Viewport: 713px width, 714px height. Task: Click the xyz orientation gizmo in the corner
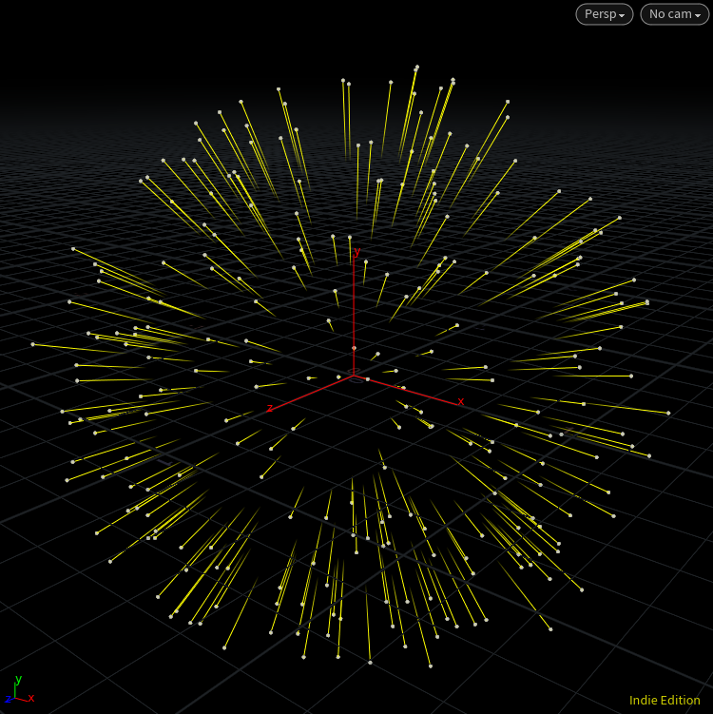coord(19,690)
